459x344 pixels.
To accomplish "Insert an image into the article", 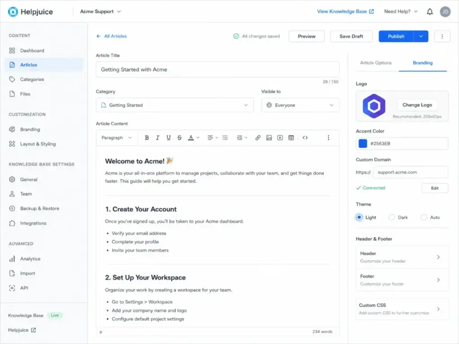I will pyautogui.click(x=269, y=138).
